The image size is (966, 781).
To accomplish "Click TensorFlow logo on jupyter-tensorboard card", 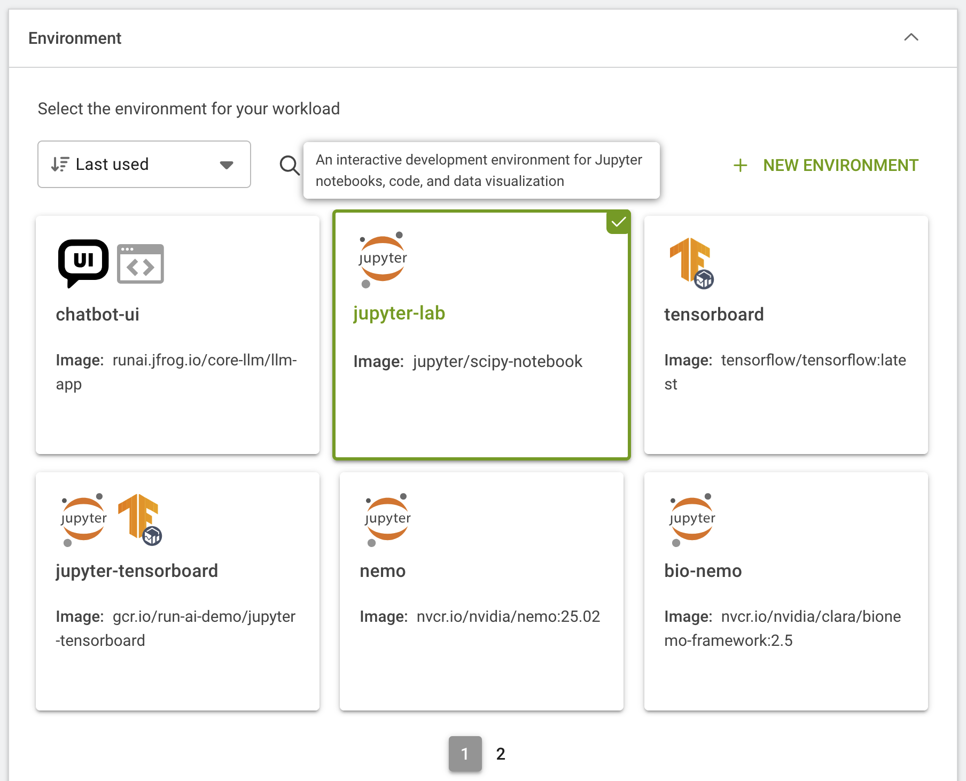I will coord(140,520).
